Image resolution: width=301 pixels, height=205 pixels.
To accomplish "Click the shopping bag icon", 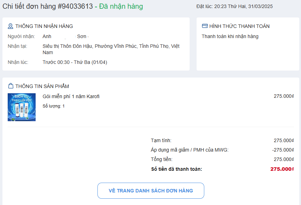I will pyautogui.click(x=10, y=86).
